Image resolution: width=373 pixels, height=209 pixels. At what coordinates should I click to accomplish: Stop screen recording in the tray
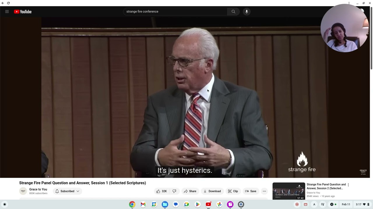click(x=297, y=204)
